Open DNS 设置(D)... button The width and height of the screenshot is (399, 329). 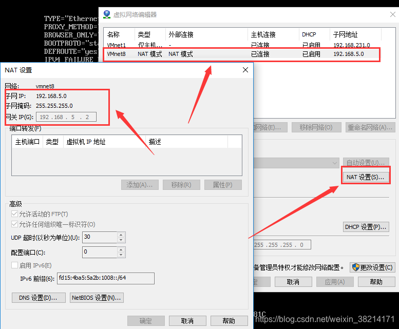pyautogui.click(x=39, y=298)
